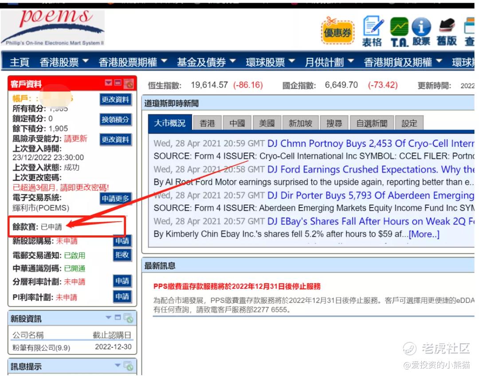This screenshot has width=479, height=376.
Task: Open the 設定 news settings tab
Action: pos(409,123)
